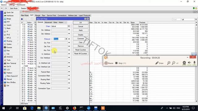Click the recorder Draw pencil tool
The width and height of the screenshot is (198, 111).
click(159, 63)
